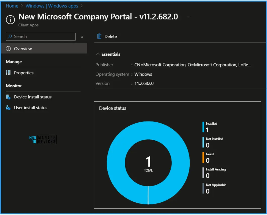
Task: Click the Not Applicable legend entry
Action: click(x=214, y=188)
